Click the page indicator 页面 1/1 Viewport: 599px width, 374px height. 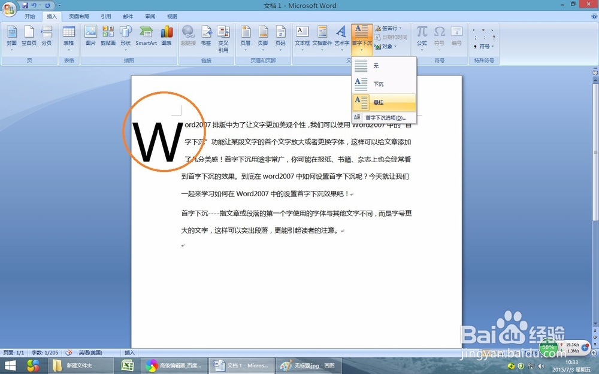[x=14, y=352]
